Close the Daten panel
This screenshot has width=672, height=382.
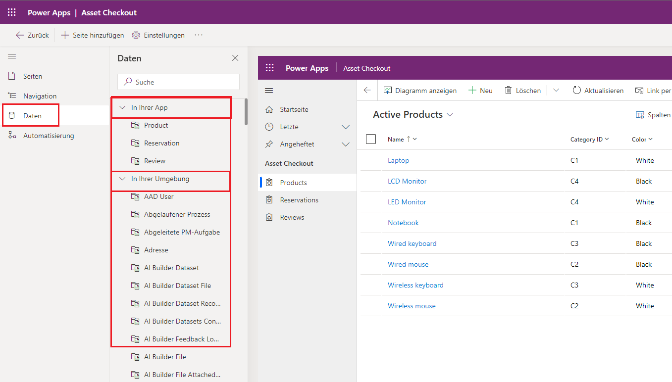coord(235,58)
